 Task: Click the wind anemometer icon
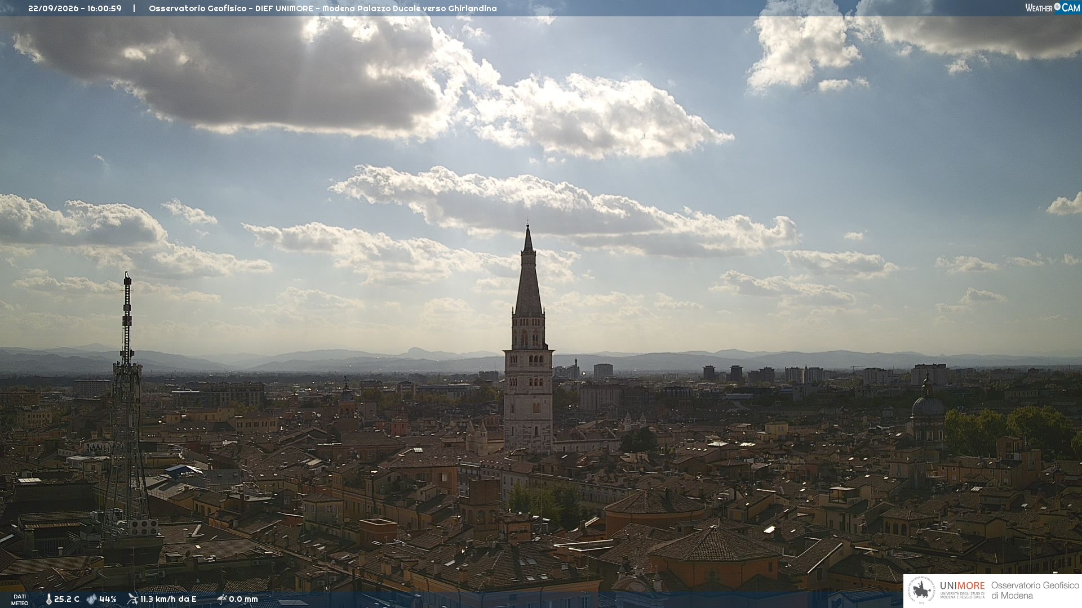(132, 599)
